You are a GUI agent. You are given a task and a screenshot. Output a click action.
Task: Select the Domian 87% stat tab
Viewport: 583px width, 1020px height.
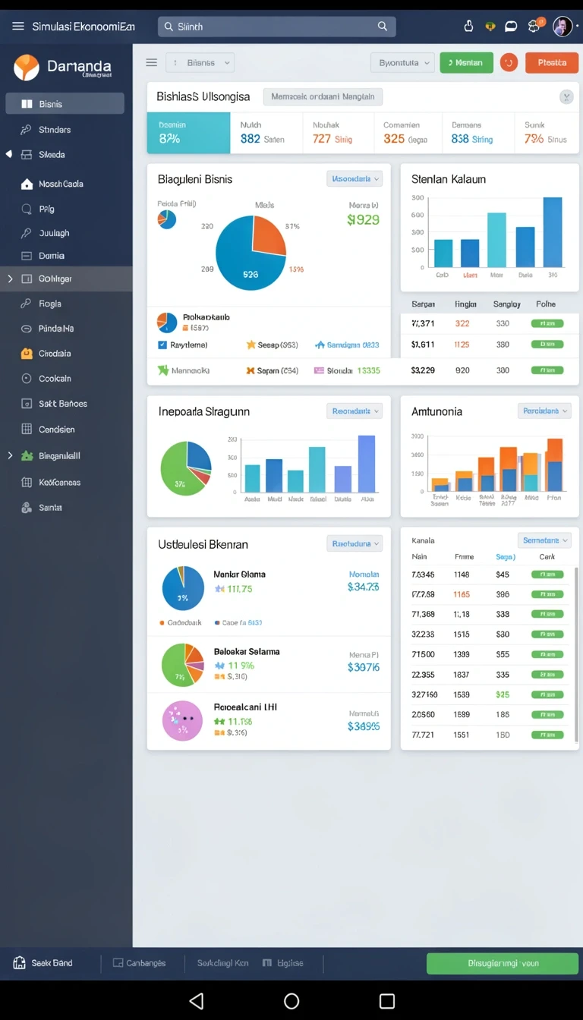pyautogui.click(x=188, y=133)
